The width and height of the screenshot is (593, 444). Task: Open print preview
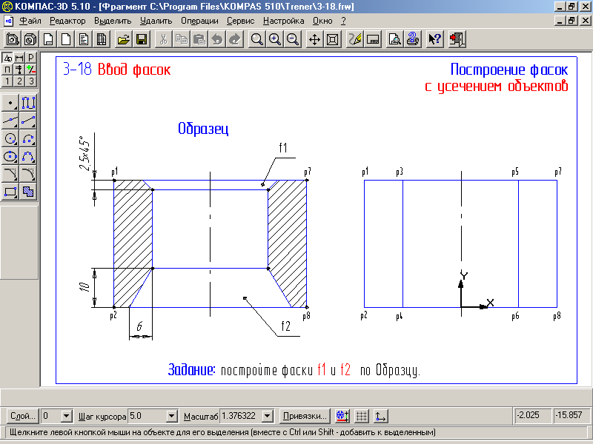(394, 39)
